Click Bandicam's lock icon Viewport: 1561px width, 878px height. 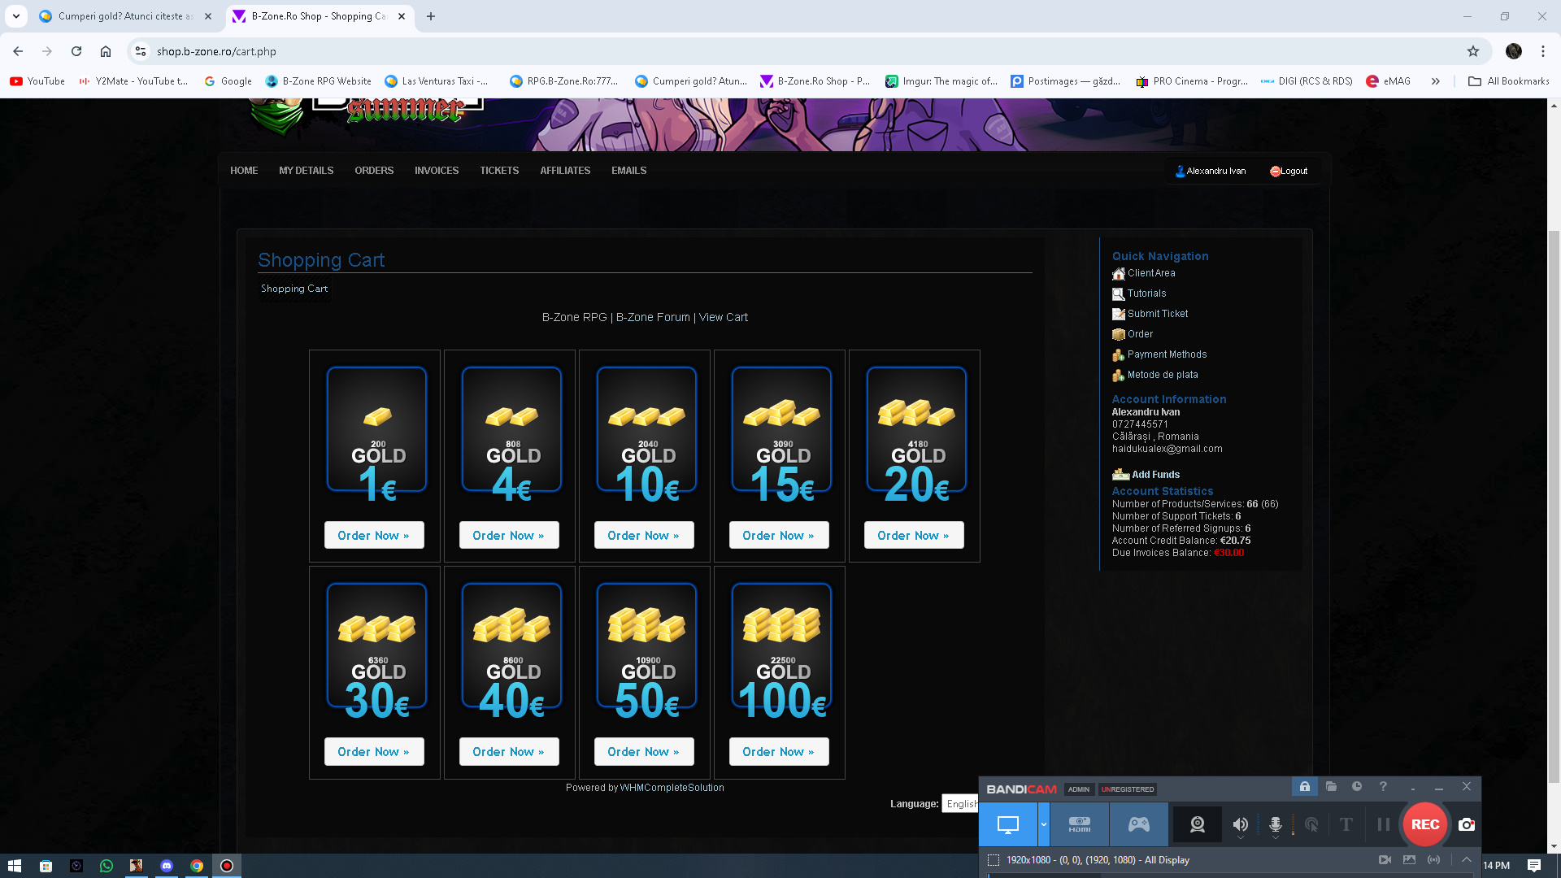click(1304, 787)
